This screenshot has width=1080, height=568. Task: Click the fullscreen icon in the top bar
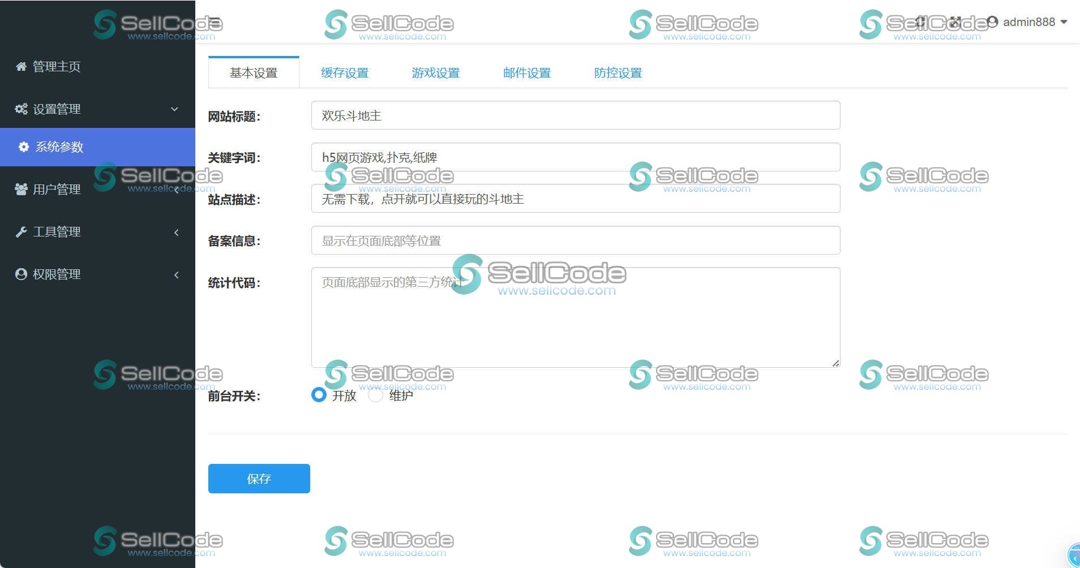tap(955, 21)
